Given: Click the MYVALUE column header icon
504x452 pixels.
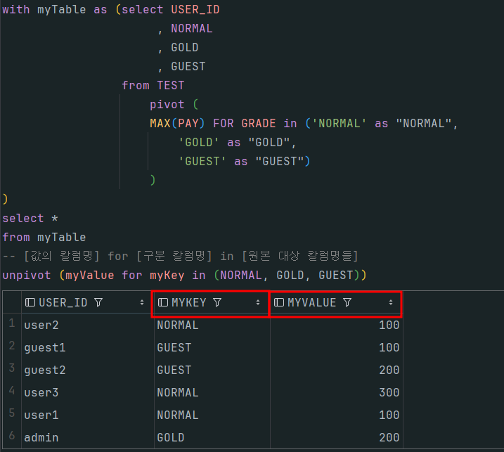Looking at the screenshot, I should coord(278,302).
